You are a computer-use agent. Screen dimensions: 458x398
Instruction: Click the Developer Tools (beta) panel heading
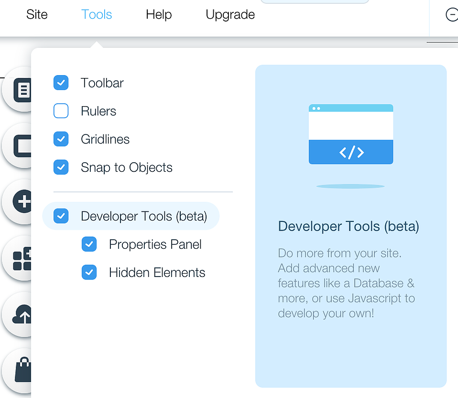coord(349,226)
